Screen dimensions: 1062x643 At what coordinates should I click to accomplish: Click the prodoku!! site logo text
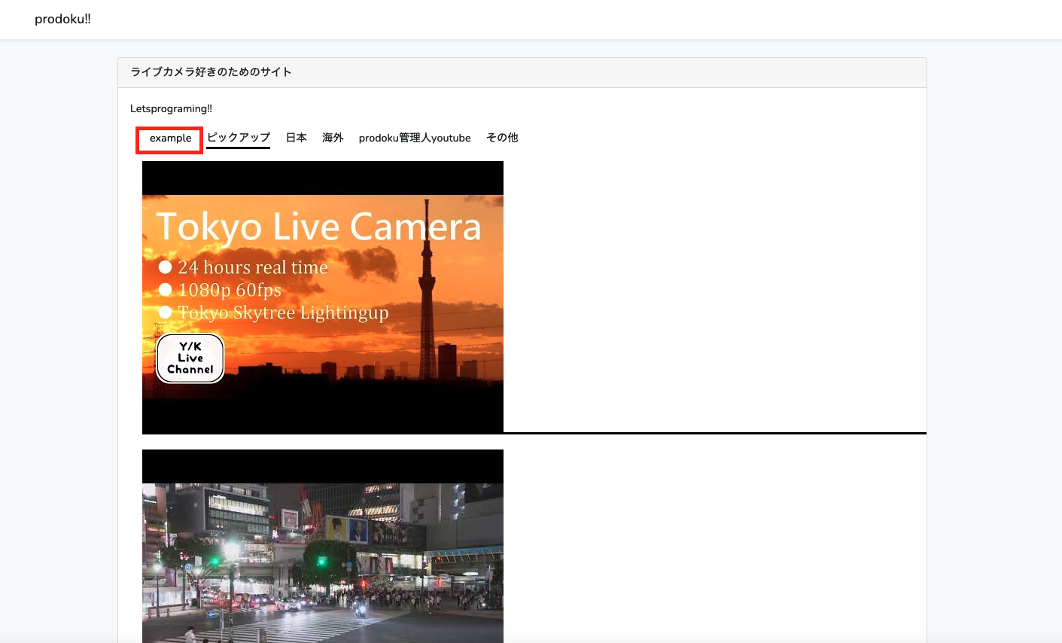click(62, 19)
